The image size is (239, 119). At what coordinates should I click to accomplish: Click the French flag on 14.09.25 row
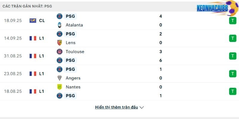(33, 38)
